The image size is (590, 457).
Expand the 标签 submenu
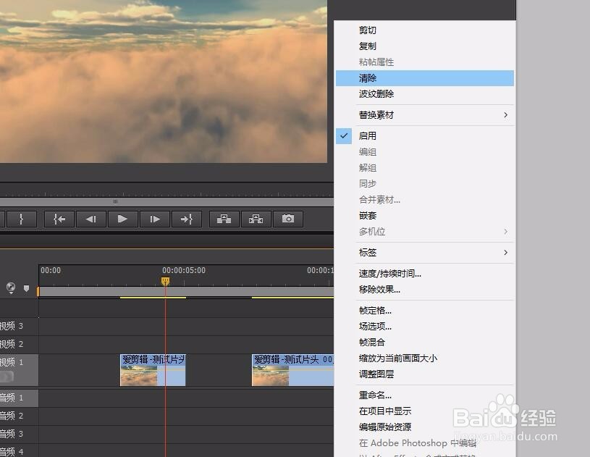pyautogui.click(x=425, y=252)
